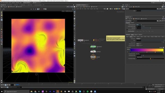The image size is (165, 93).
Task: Select the yellow rightmost ramp point
Action: point(163,52)
